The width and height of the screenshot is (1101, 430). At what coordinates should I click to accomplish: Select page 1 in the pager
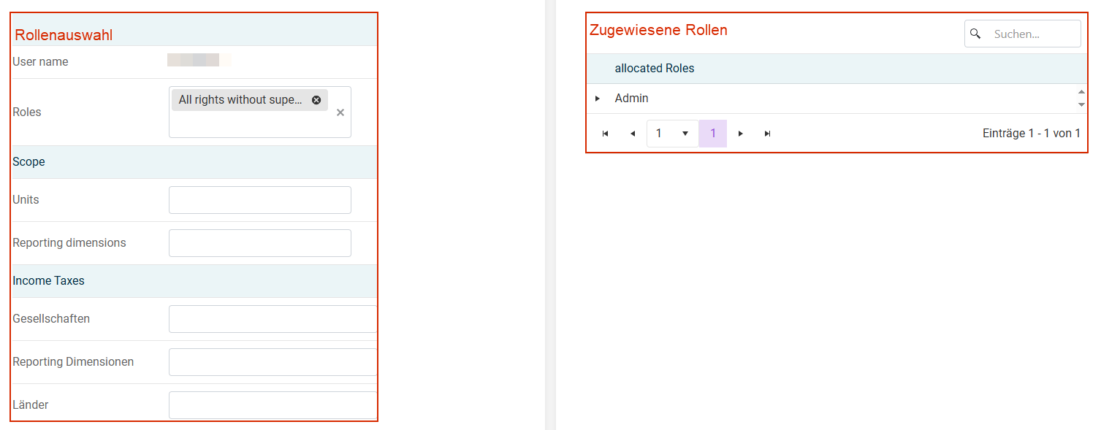tap(713, 134)
